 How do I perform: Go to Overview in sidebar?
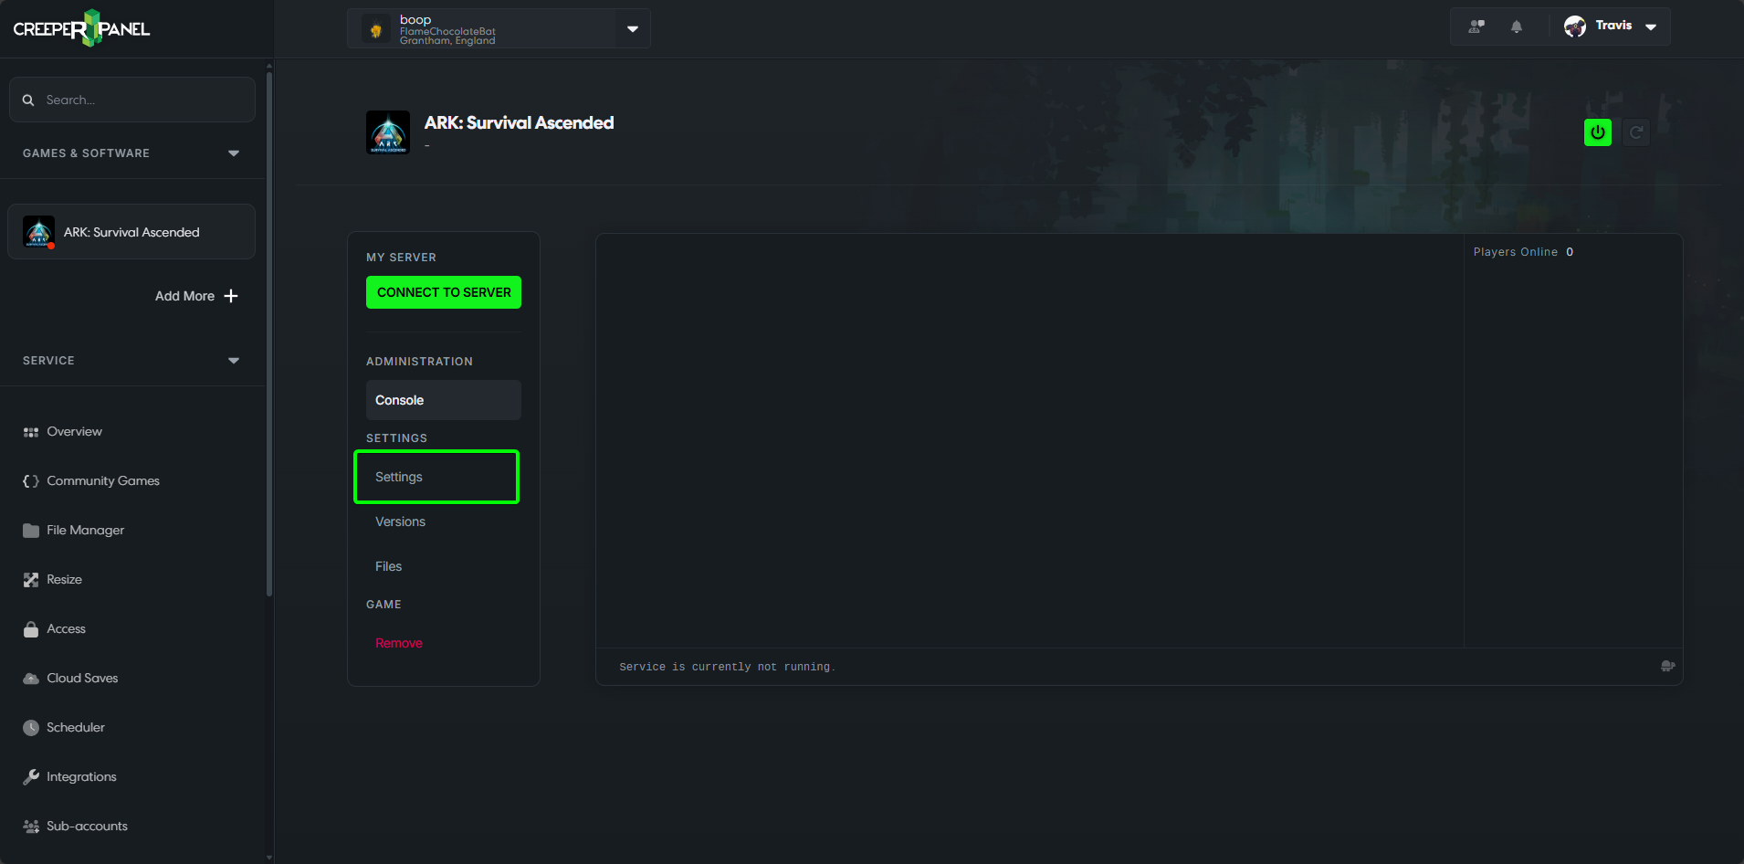pos(74,432)
